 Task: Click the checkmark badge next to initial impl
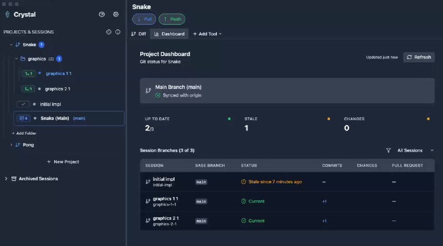23,104
